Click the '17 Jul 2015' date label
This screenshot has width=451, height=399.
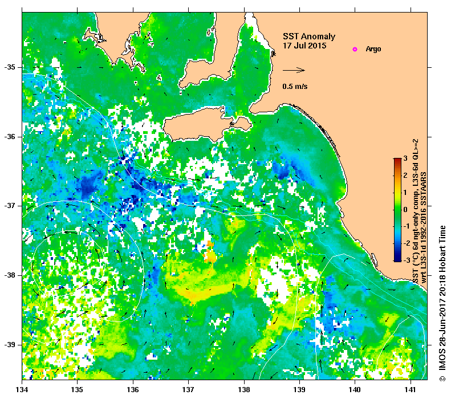click(304, 46)
